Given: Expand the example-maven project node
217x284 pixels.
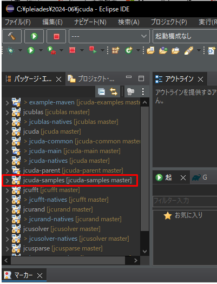Looking at the screenshot, I should (7, 103).
